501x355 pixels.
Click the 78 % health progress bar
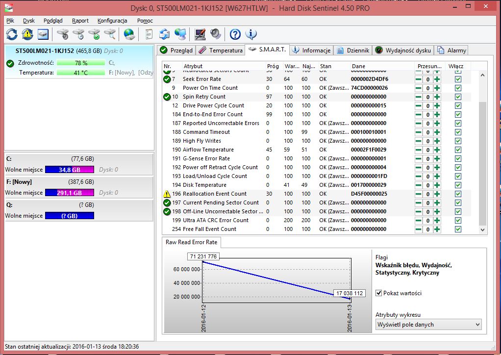pos(81,63)
